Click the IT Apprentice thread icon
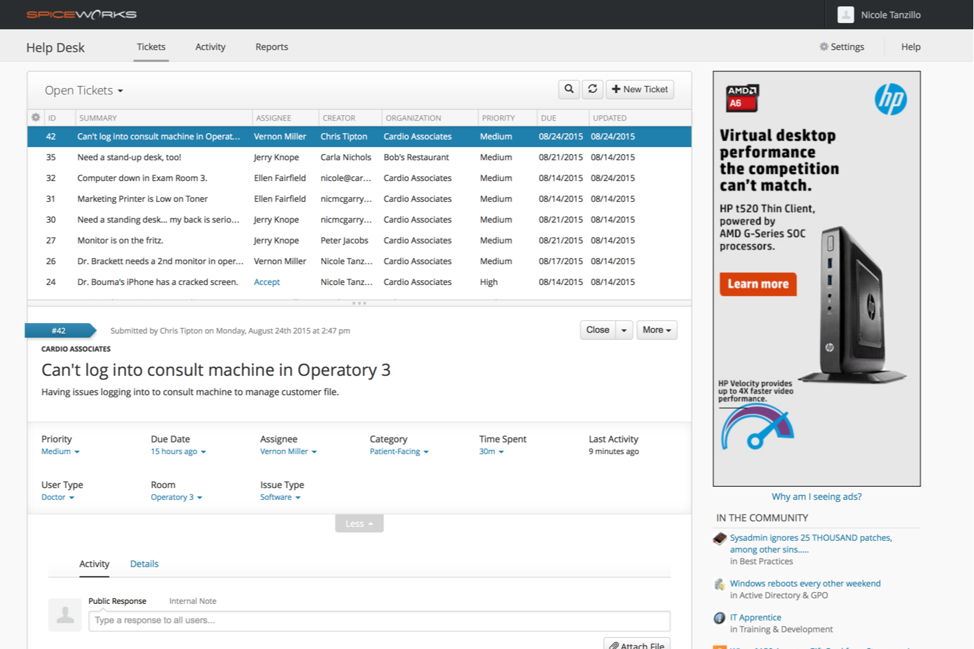The width and height of the screenshot is (974, 649). pyautogui.click(x=719, y=618)
